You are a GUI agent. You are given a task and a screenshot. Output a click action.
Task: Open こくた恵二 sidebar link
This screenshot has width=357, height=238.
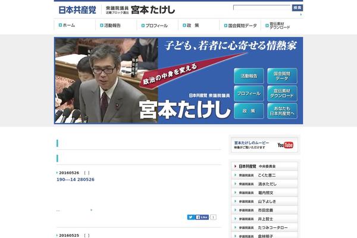pos(264,175)
